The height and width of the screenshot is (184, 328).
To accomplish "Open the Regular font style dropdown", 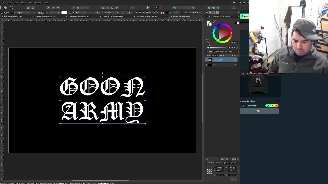I will 23,13.
